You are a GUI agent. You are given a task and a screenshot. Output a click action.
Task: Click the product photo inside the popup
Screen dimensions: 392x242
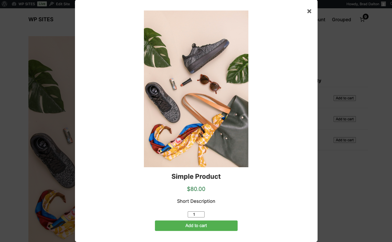coord(196,89)
